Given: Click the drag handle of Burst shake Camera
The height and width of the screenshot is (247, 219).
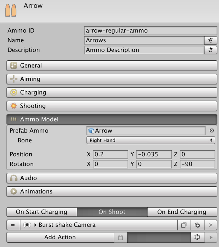Looking at the screenshot, I should click(x=13, y=225).
